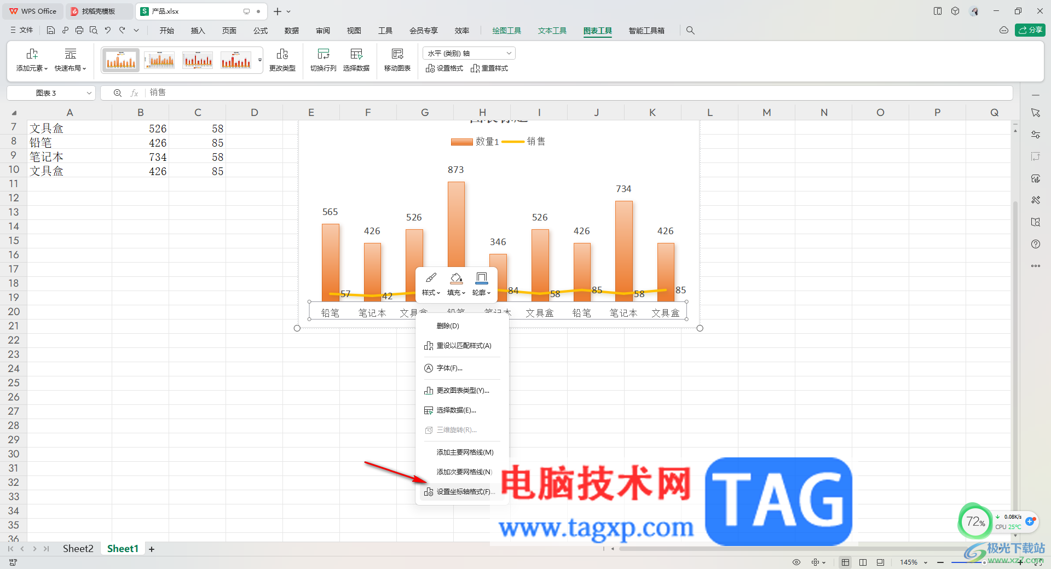
Task: Choose Change Chart Type (更改图表类型) menu item
Action: pyautogui.click(x=462, y=391)
